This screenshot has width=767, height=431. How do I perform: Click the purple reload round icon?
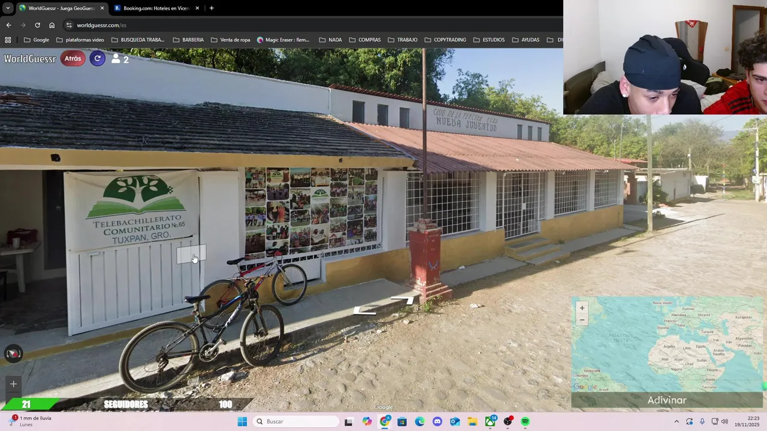[x=98, y=59]
